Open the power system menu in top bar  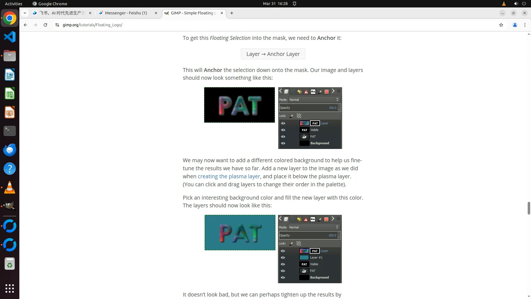(524, 4)
